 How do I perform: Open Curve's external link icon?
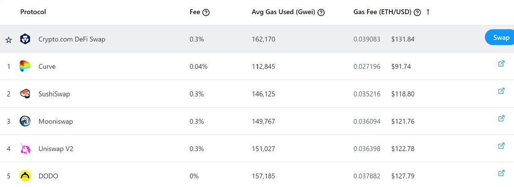(502, 64)
